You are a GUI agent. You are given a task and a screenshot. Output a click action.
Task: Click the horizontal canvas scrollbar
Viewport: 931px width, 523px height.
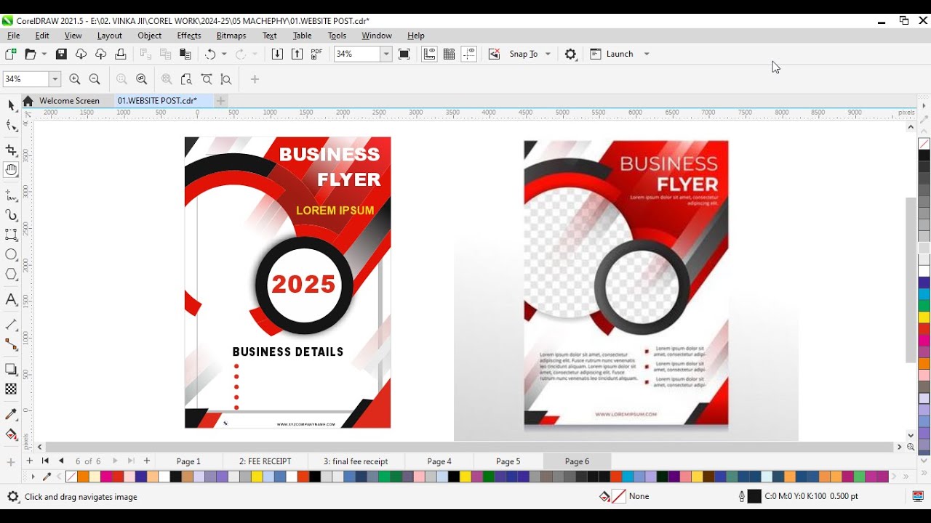click(x=470, y=447)
